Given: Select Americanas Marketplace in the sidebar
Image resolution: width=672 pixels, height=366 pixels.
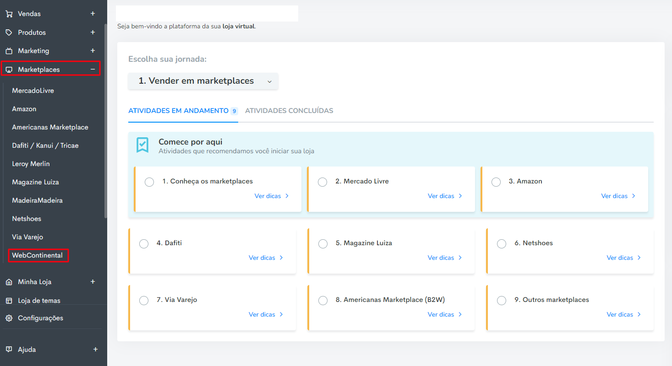Looking at the screenshot, I should click(50, 127).
